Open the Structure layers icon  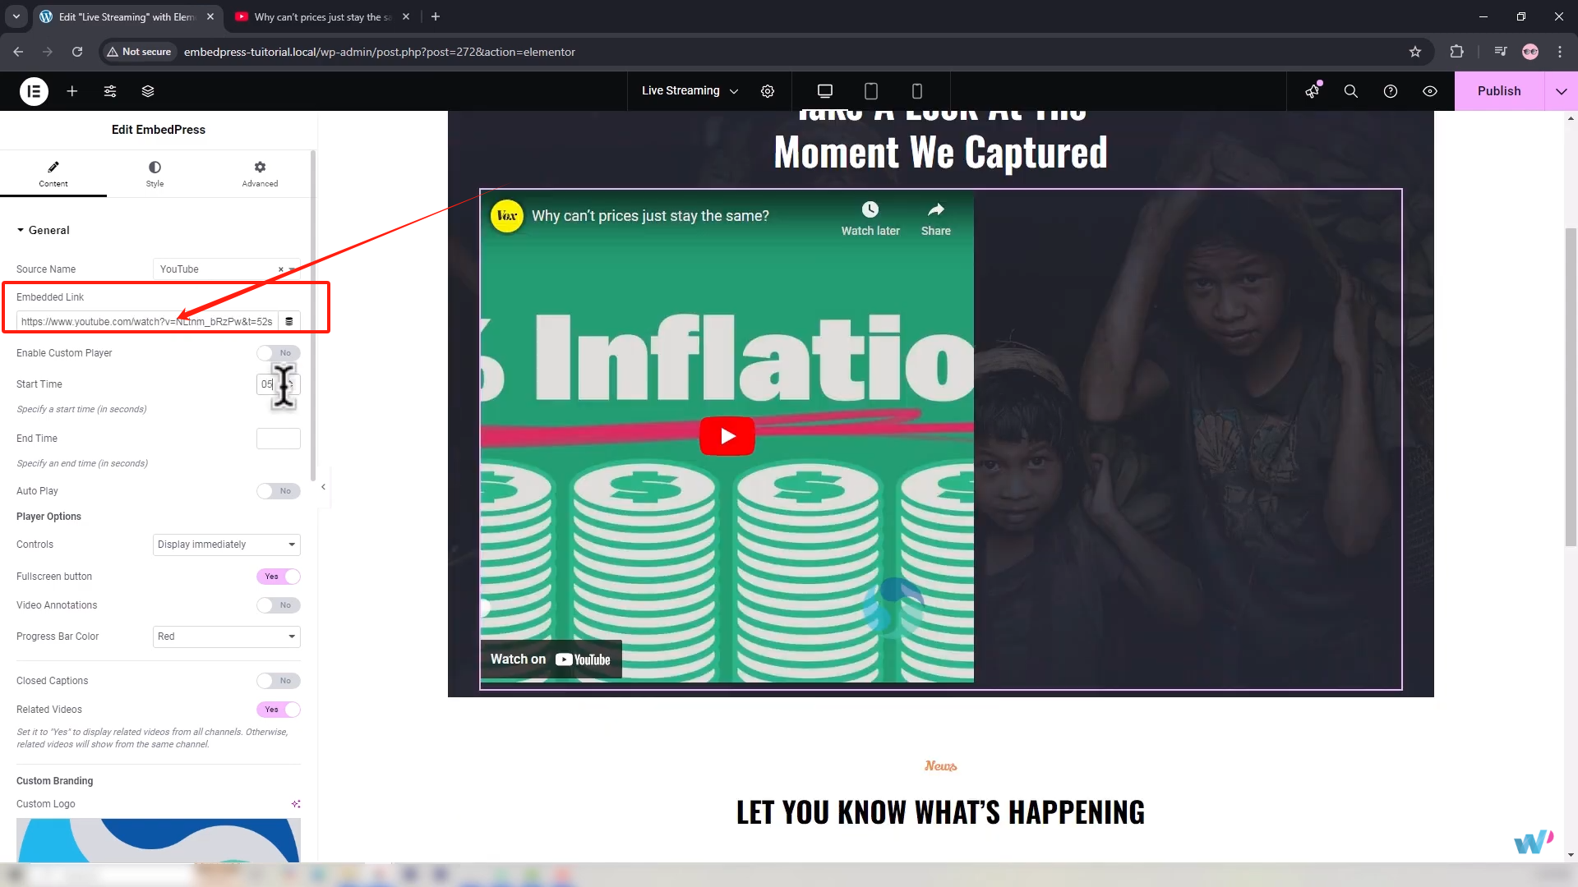(148, 91)
